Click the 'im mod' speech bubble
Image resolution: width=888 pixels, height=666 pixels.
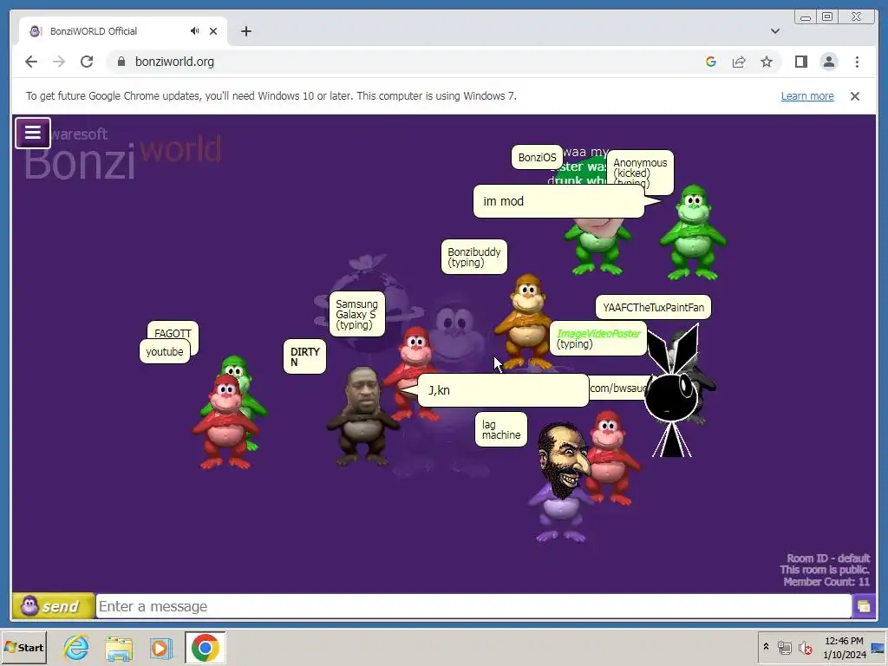558,201
